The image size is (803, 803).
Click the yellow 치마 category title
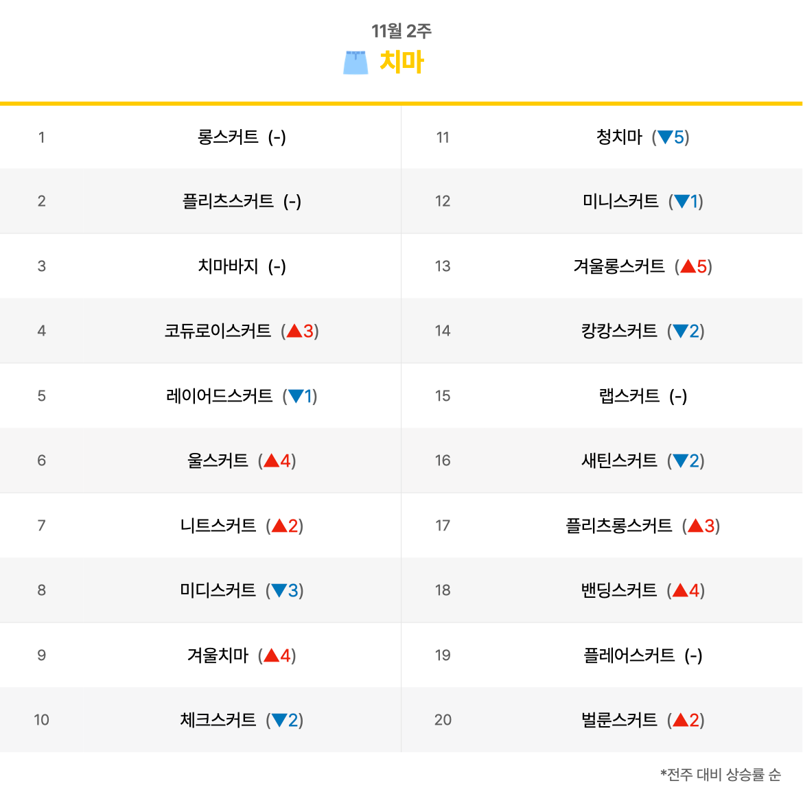click(x=401, y=62)
